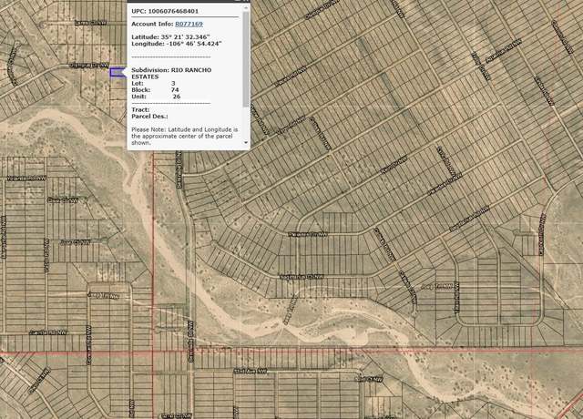Viewport: 583px width, 419px height.
Task: Click the UPC: 1006076468401 text
Action: click(x=165, y=11)
